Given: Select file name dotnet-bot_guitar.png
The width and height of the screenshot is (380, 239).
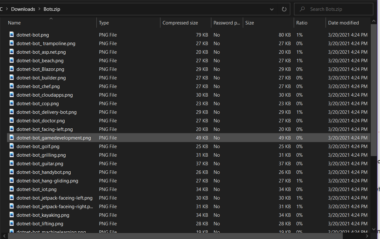Looking at the screenshot, I should (40, 164).
